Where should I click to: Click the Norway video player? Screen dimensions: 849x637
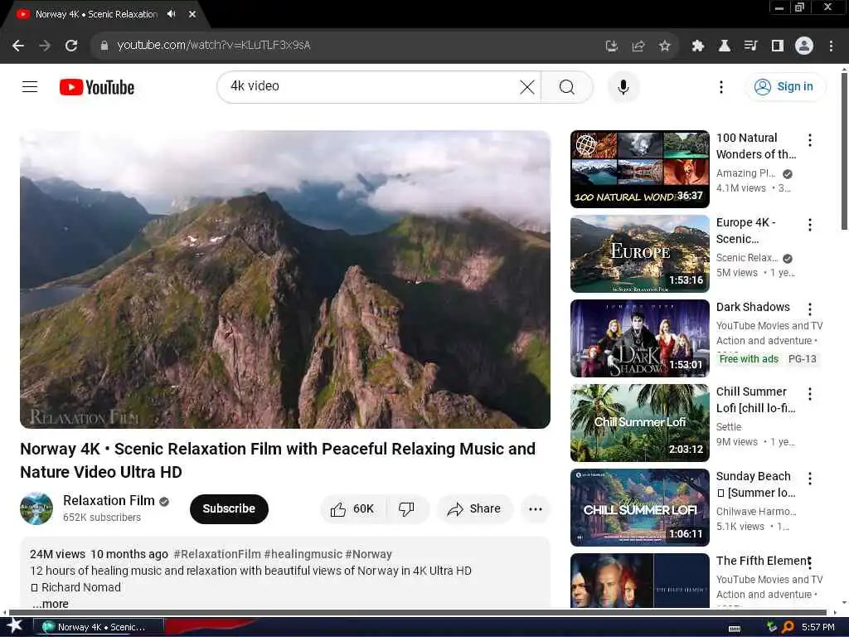coord(285,279)
